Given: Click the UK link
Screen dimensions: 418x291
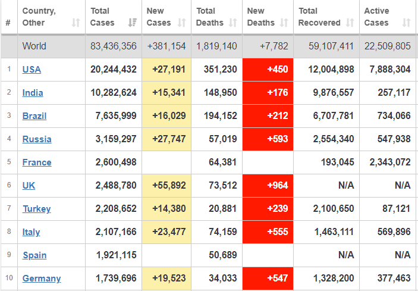Looking at the screenshot, I should pos(29,186).
